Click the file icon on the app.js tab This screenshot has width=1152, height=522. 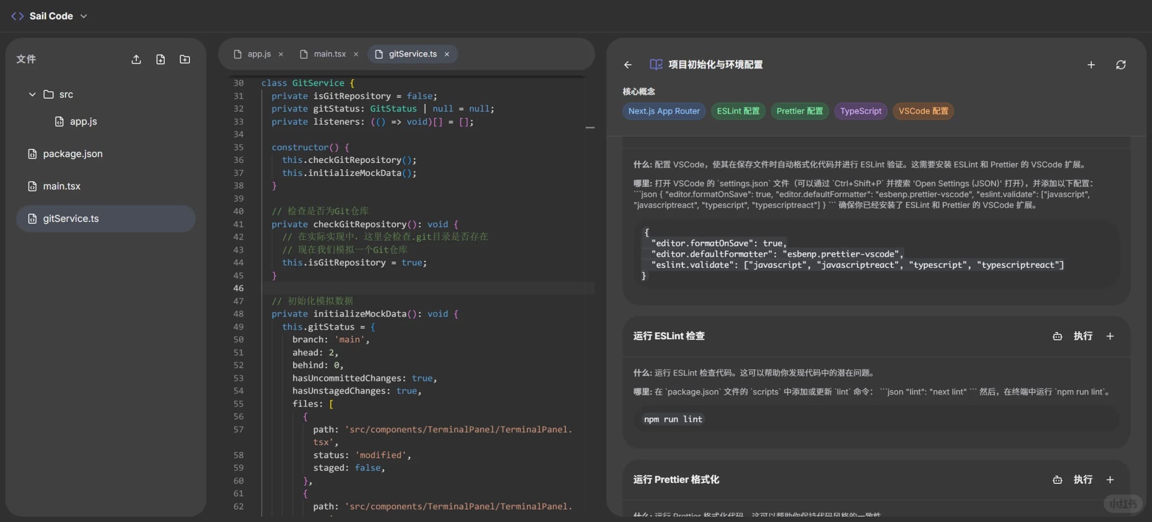click(237, 54)
